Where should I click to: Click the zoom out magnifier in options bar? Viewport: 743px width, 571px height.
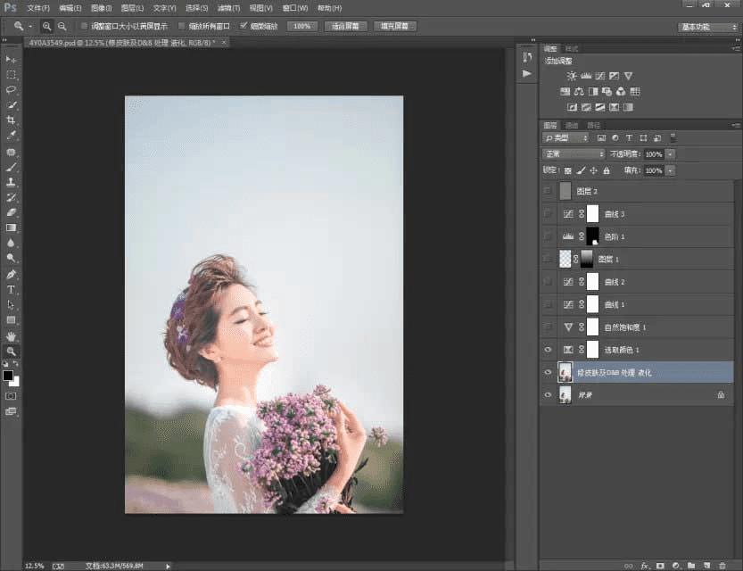coord(62,27)
